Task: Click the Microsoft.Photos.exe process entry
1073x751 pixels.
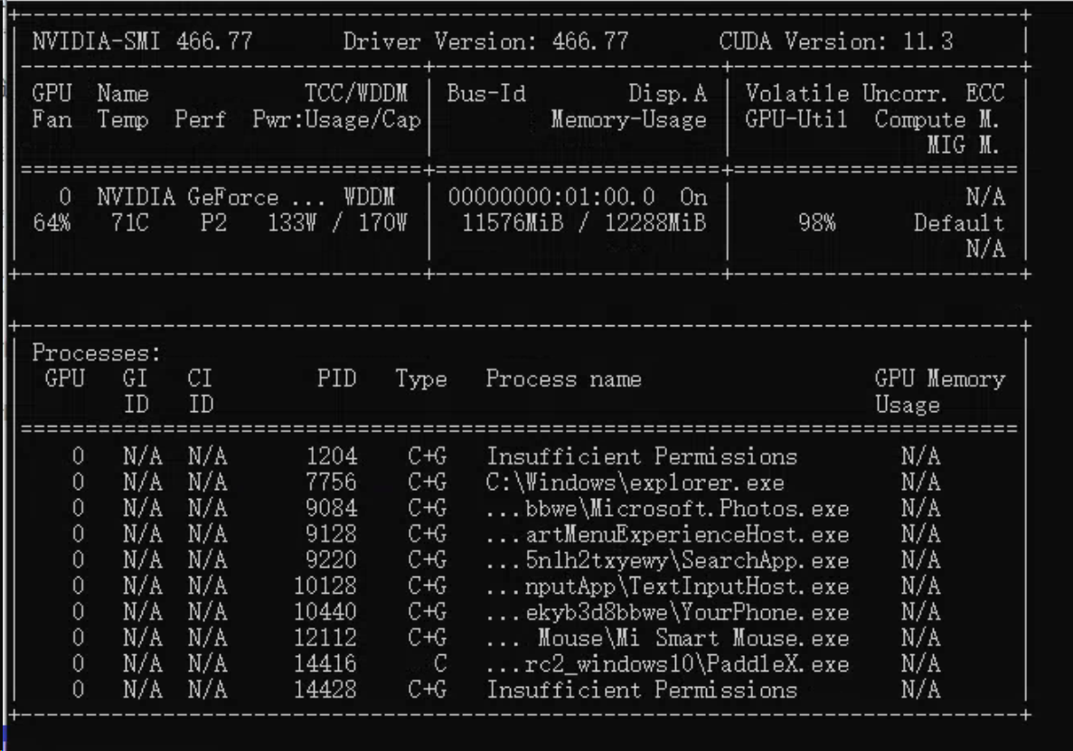Action: (667, 509)
